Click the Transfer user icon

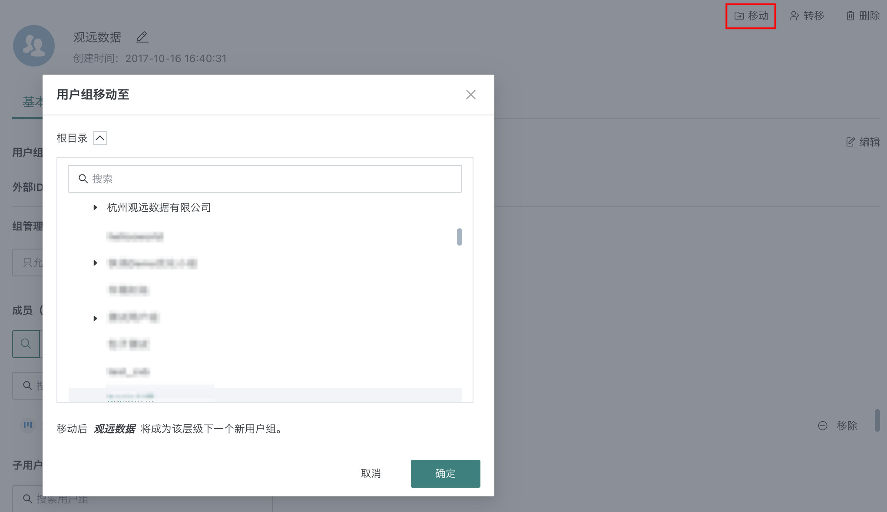pyautogui.click(x=794, y=16)
